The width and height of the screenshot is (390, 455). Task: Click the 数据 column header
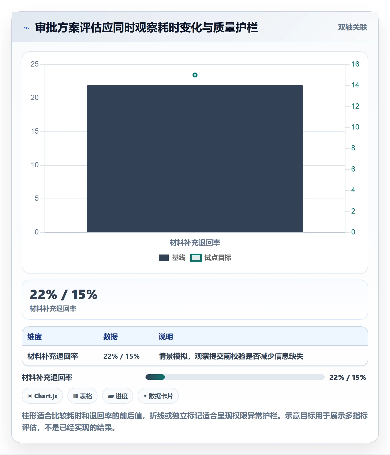[x=111, y=337]
